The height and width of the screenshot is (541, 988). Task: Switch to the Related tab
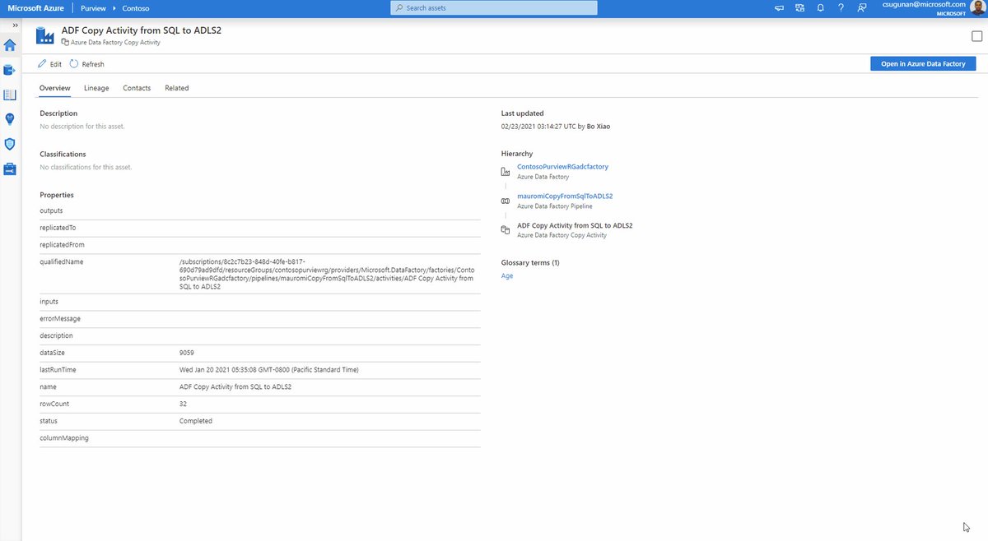177,88
